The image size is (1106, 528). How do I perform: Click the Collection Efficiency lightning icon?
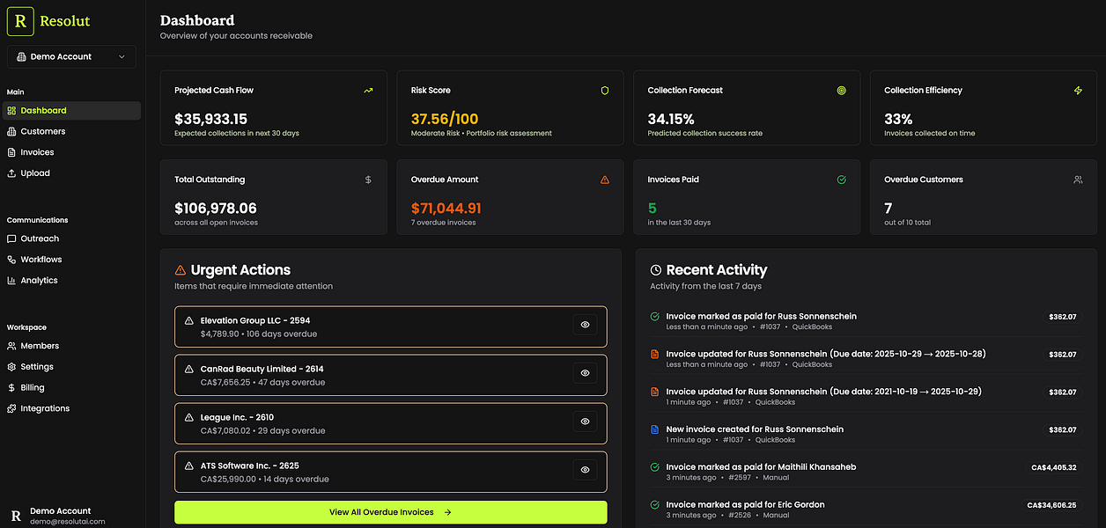[x=1078, y=91]
